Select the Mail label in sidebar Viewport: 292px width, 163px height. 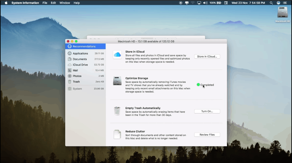tap(75, 70)
